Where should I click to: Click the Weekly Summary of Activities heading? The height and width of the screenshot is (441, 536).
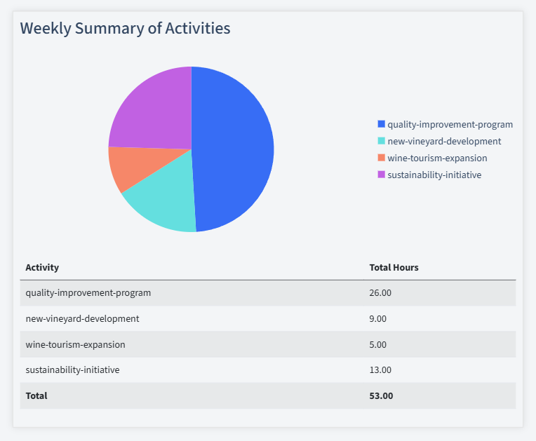pyautogui.click(x=125, y=28)
